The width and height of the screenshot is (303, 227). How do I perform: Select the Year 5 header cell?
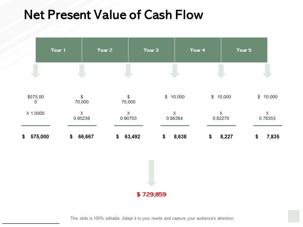(x=244, y=50)
